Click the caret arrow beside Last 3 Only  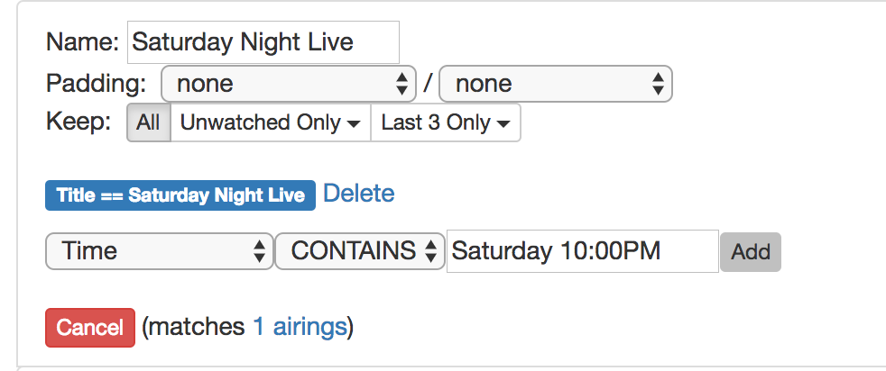point(503,123)
